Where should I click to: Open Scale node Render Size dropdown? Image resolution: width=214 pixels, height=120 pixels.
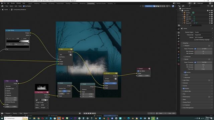pos(65,89)
